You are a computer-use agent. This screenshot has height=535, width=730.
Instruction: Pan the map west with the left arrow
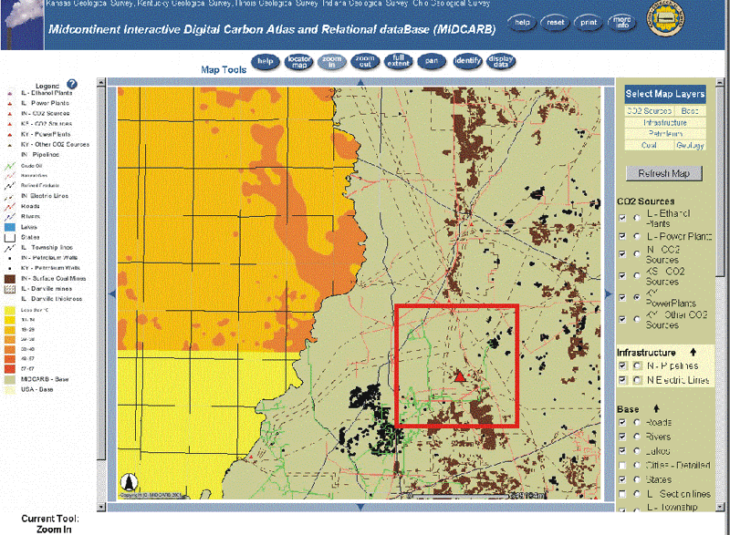111,293
